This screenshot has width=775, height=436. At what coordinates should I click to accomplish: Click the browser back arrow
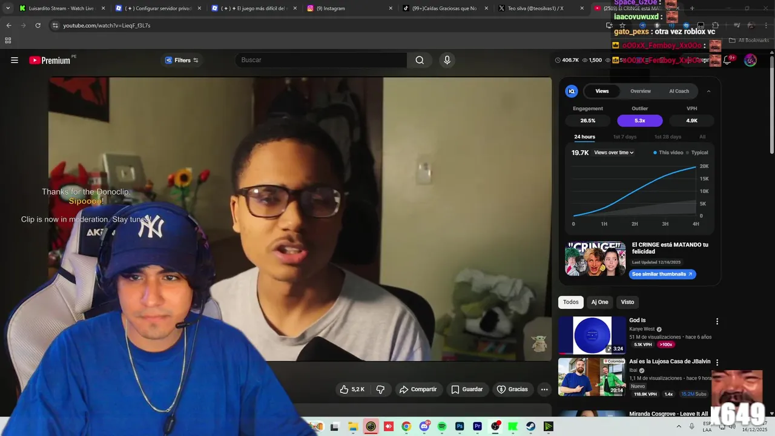[x=8, y=25]
